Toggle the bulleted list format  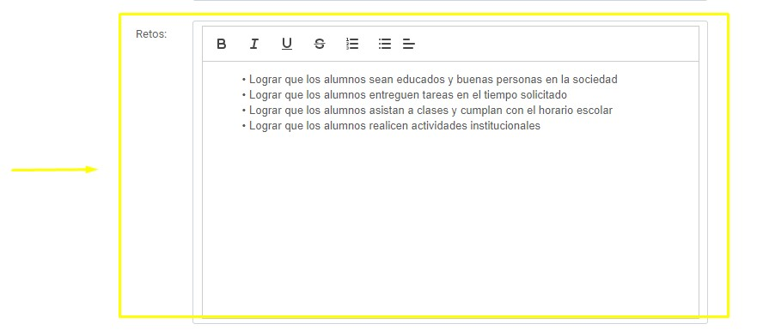click(x=385, y=45)
